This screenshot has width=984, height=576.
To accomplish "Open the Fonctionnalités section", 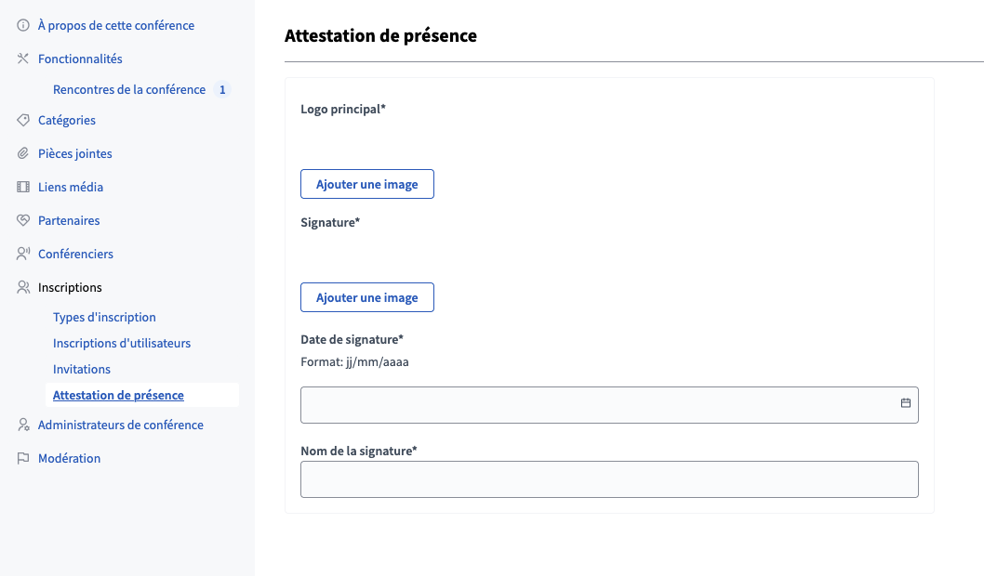I will (x=80, y=59).
